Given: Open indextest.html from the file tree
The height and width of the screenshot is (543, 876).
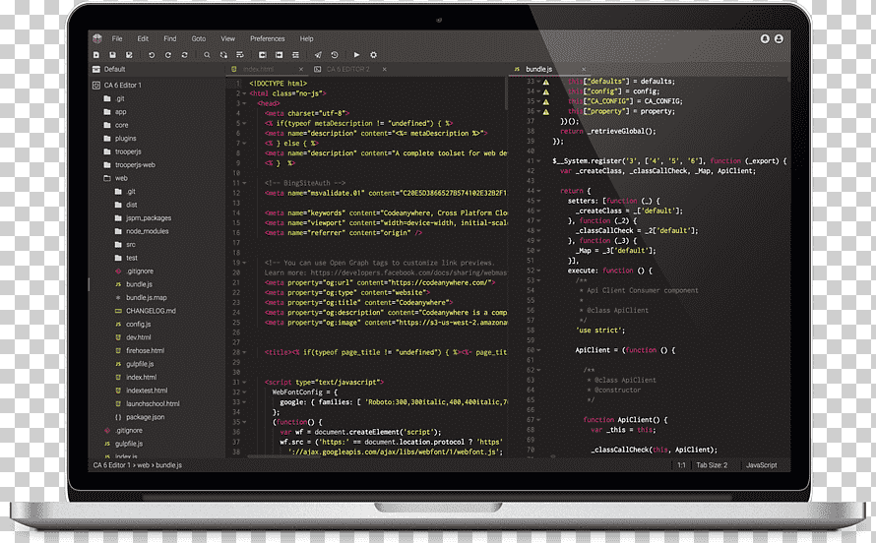Looking at the screenshot, I should coord(147,391).
